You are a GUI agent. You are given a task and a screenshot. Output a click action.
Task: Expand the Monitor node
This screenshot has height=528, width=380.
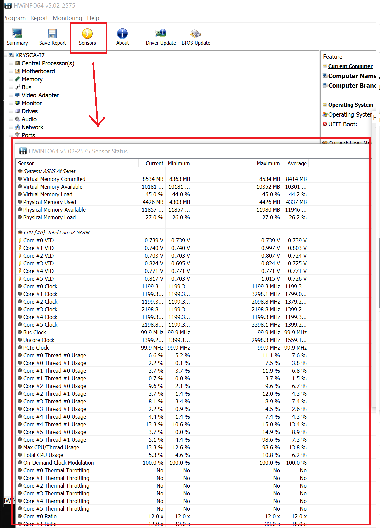point(11,103)
